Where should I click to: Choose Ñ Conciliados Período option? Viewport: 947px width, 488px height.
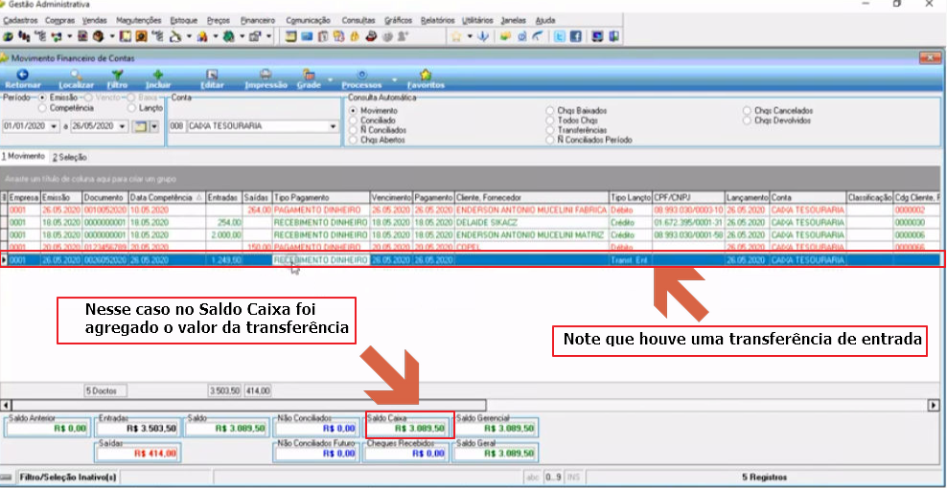point(549,140)
